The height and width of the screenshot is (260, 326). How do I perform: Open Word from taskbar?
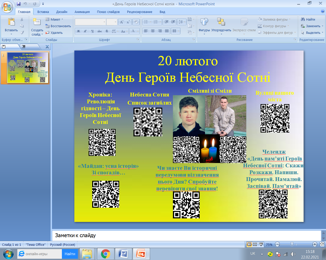point(123,254)
